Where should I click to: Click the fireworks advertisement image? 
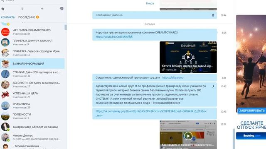click(x=251, y=61)
